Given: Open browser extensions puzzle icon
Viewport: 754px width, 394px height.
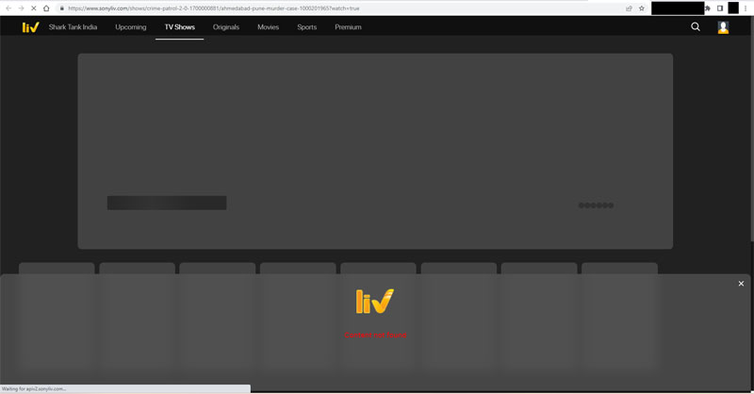Looking at the screenshot, I should click(708, 8).
